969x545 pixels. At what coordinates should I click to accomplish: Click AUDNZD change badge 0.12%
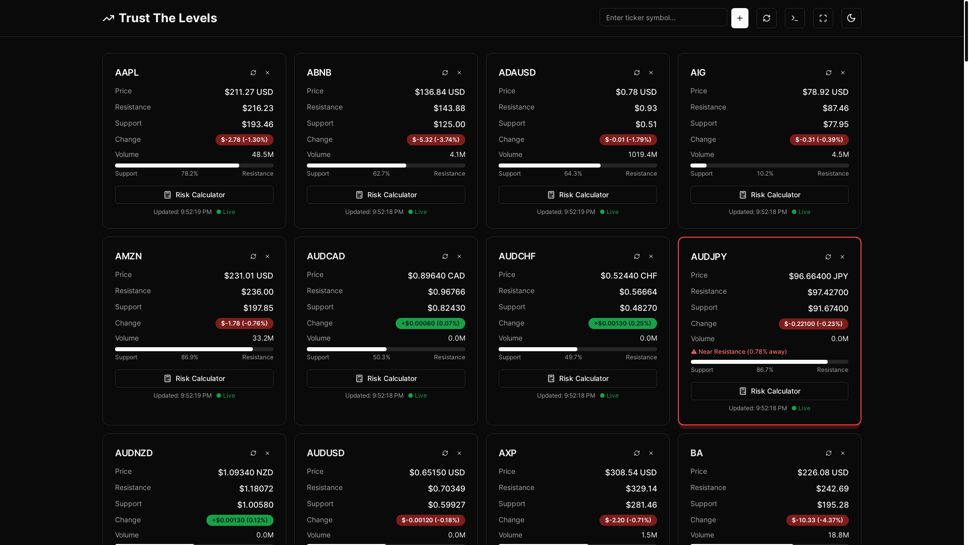240,520
